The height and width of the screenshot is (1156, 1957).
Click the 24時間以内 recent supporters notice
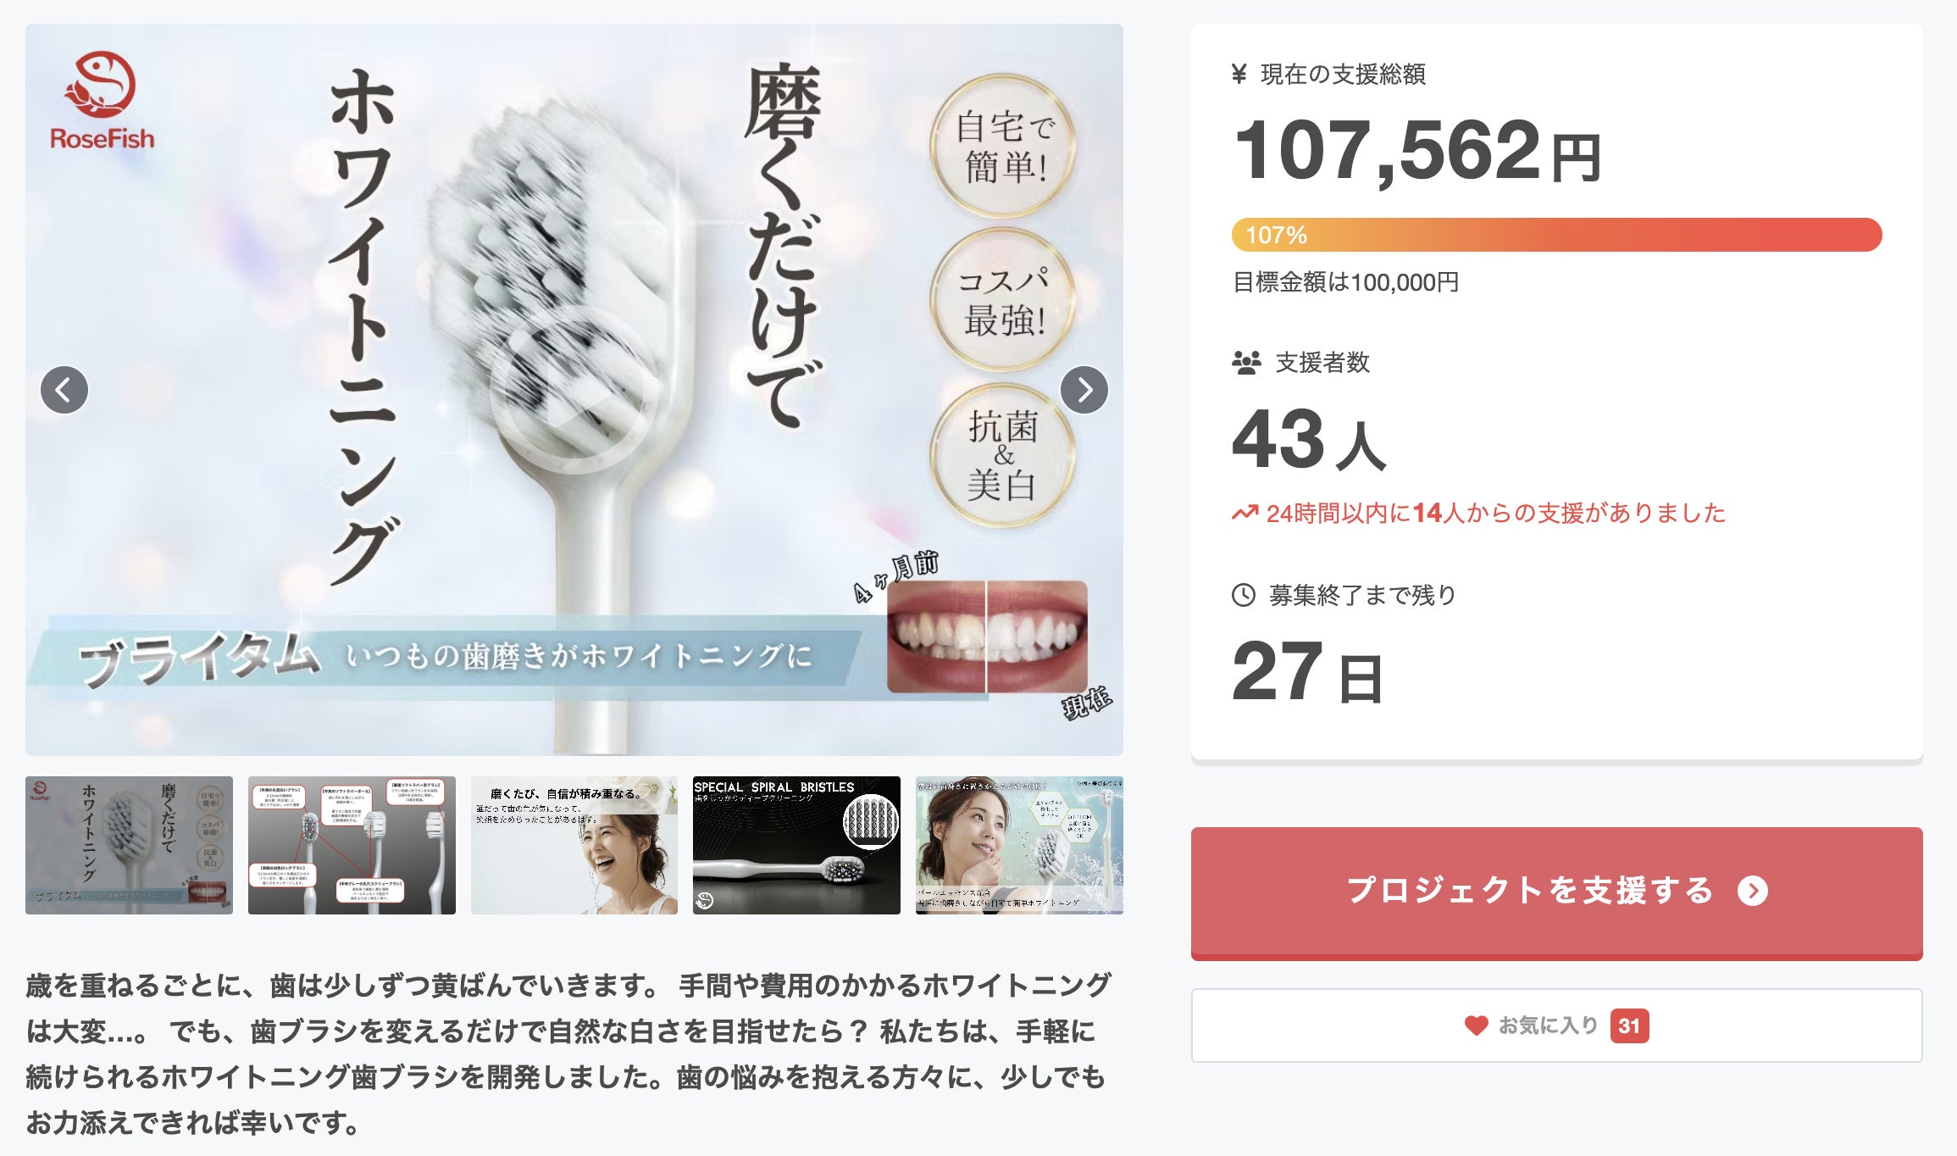(x=1495, y=513)
